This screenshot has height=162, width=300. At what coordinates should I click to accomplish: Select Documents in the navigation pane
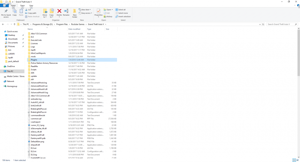click(x=13, y=43)
